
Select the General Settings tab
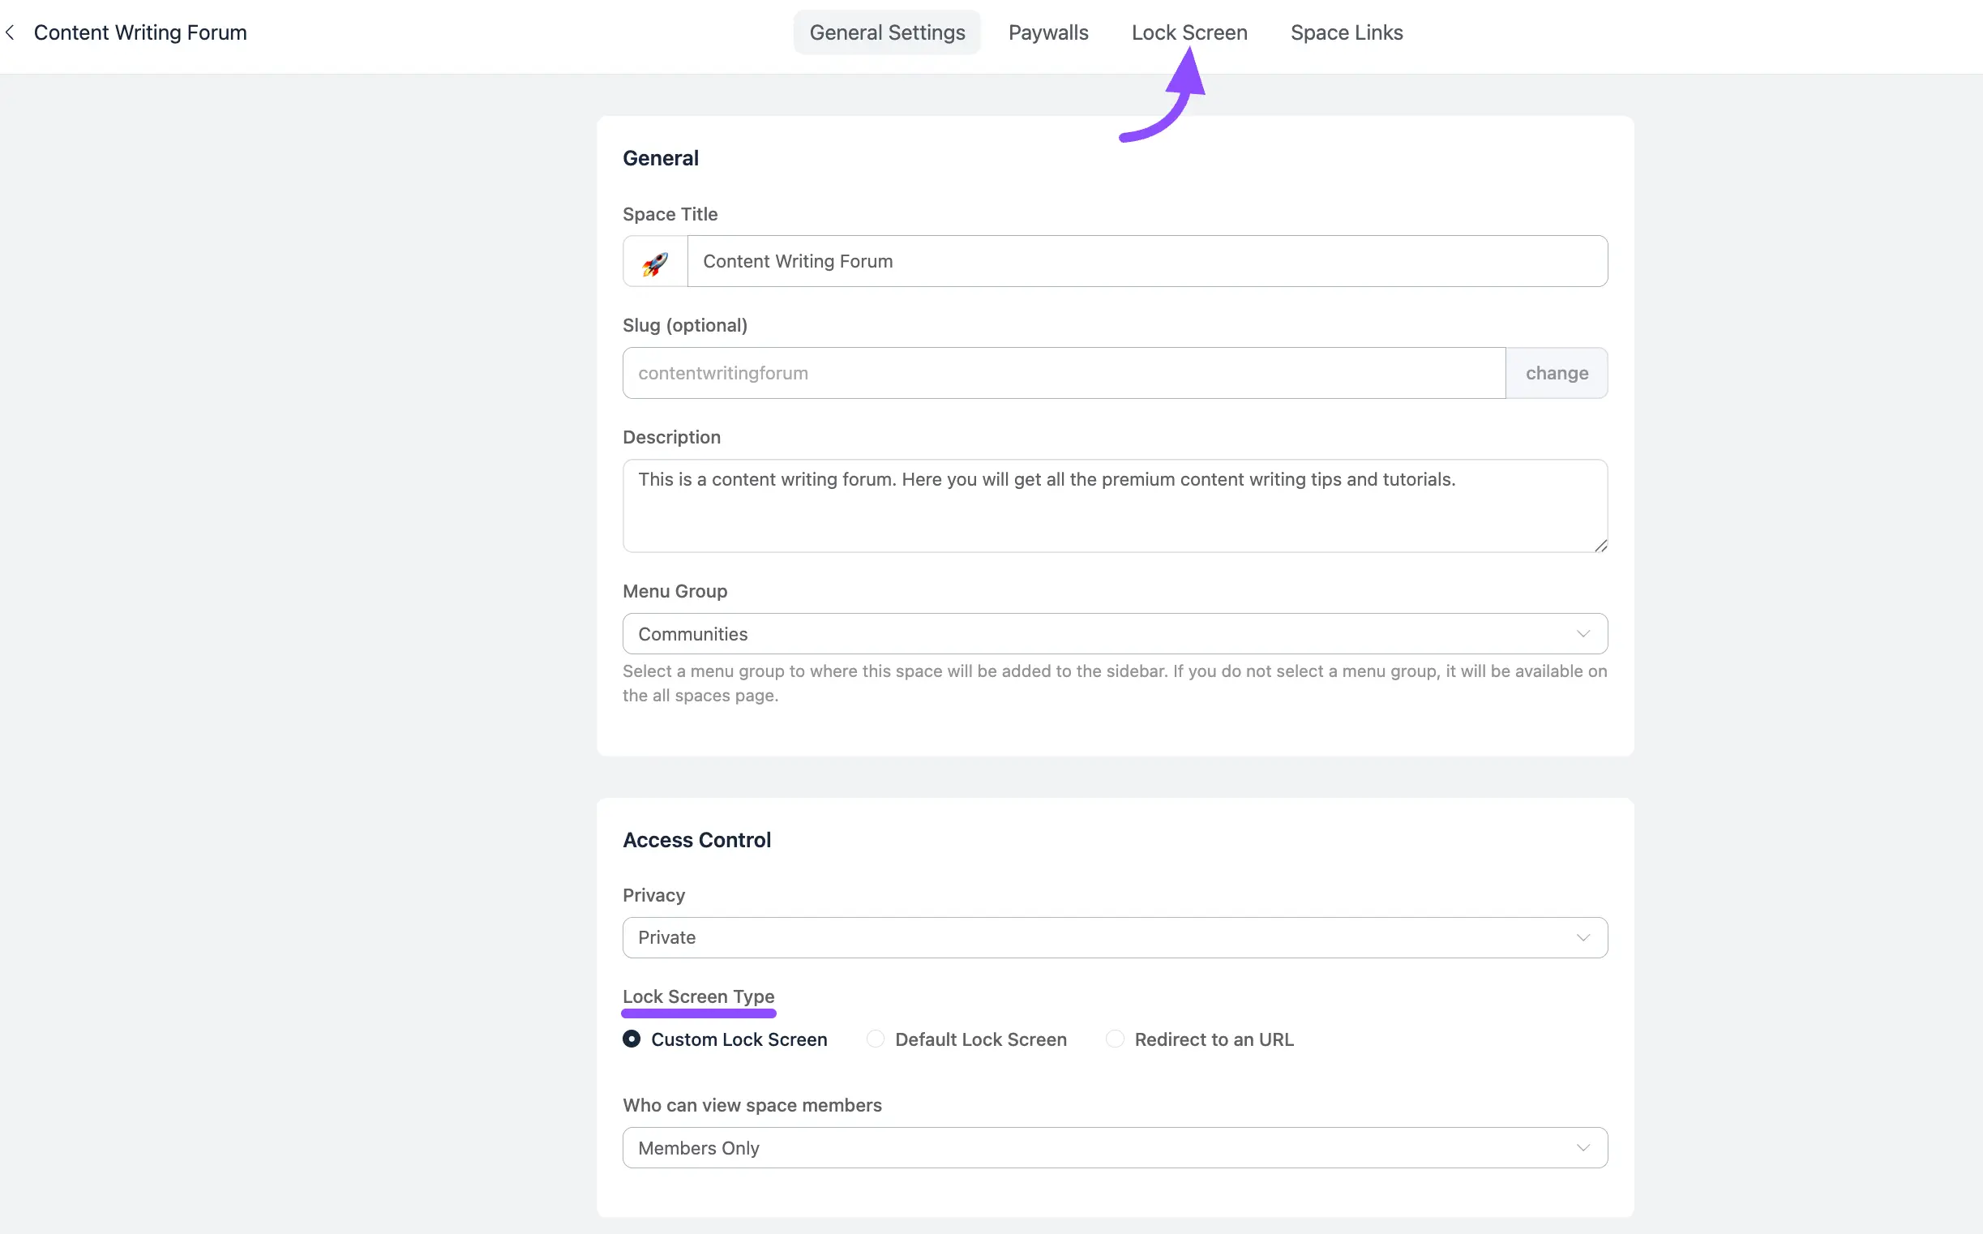tap(887, 32)
